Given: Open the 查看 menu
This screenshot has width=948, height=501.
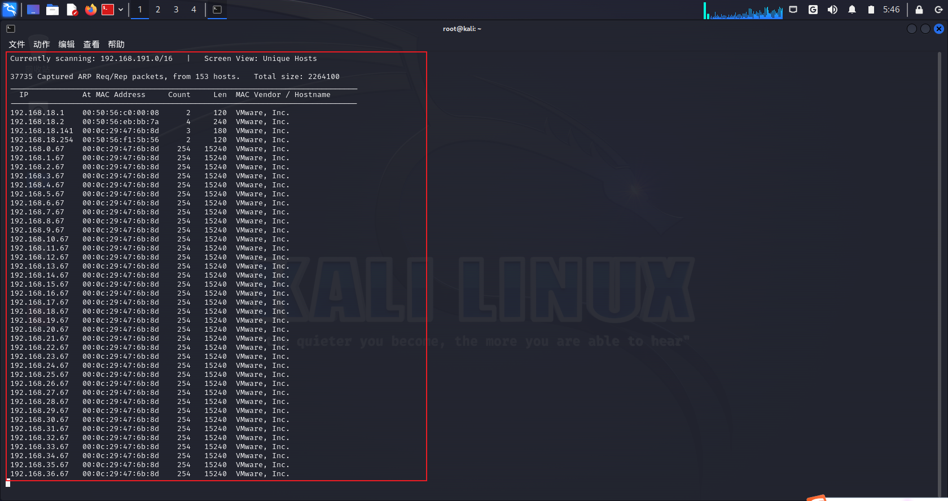Looking at the screenshot, I should (x=91, y=45).
